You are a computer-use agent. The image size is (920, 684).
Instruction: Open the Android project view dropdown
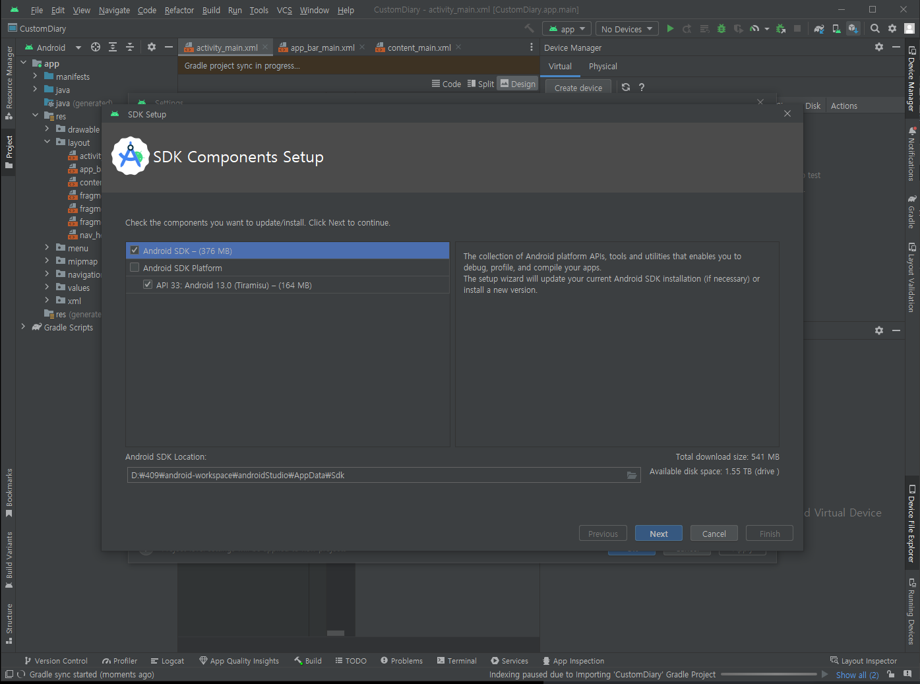pos(53,47)
